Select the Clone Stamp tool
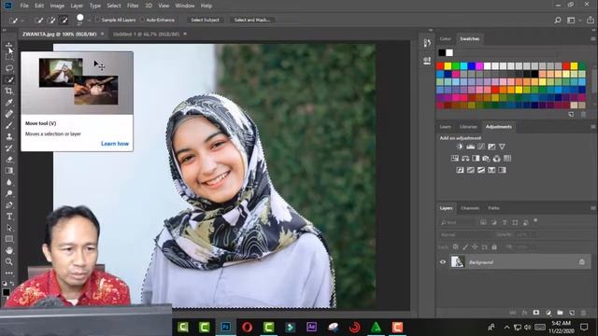The image size is (598, 336). click(x=9, y=137)
